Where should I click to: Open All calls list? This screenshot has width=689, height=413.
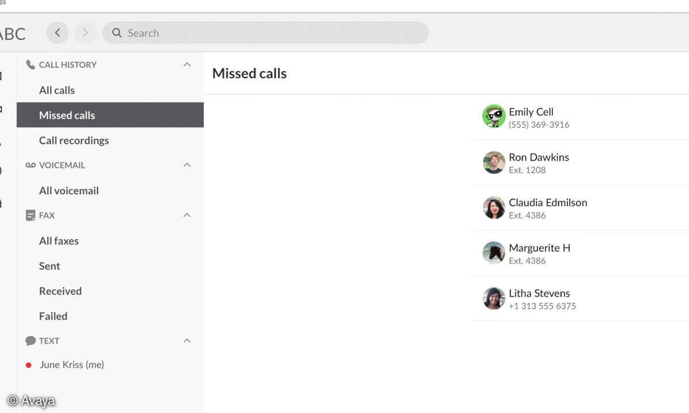[x=110, y=90]
